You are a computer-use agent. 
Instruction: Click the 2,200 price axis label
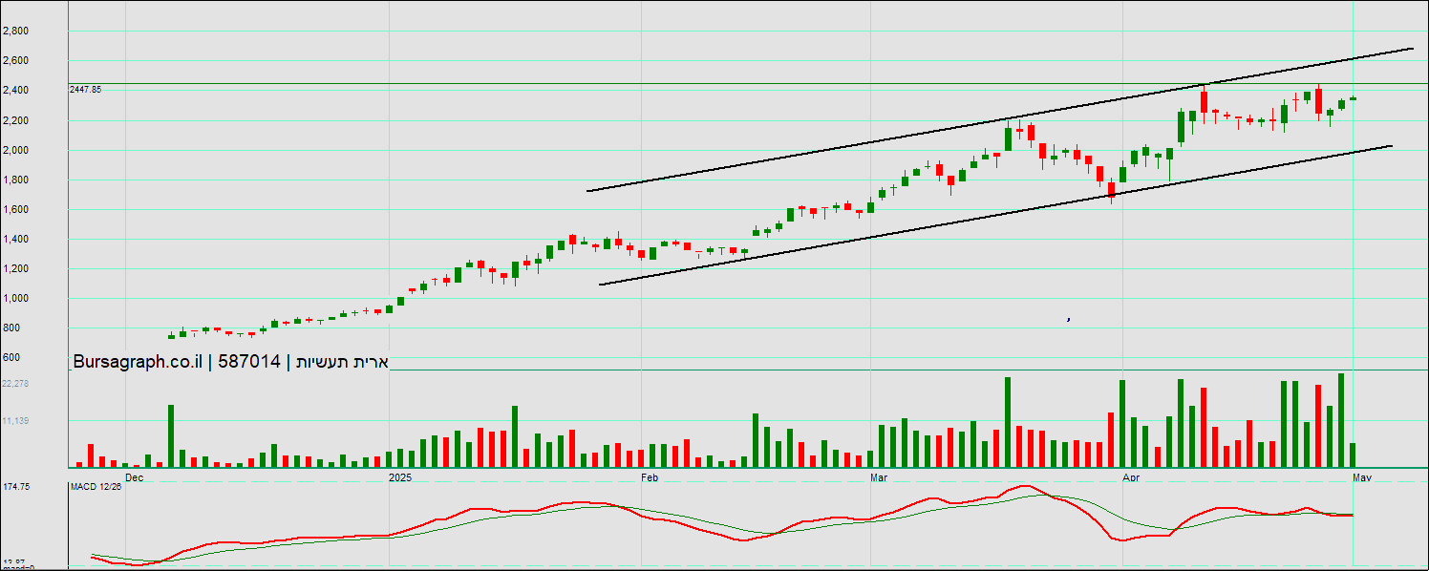pyautogui.click(x=15, y=120)
